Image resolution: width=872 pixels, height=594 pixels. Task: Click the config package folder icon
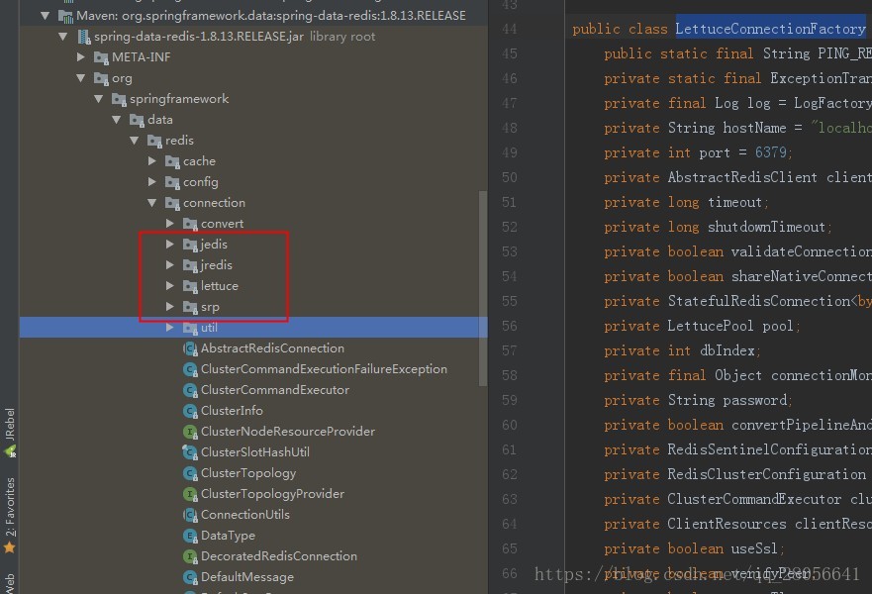172,182
